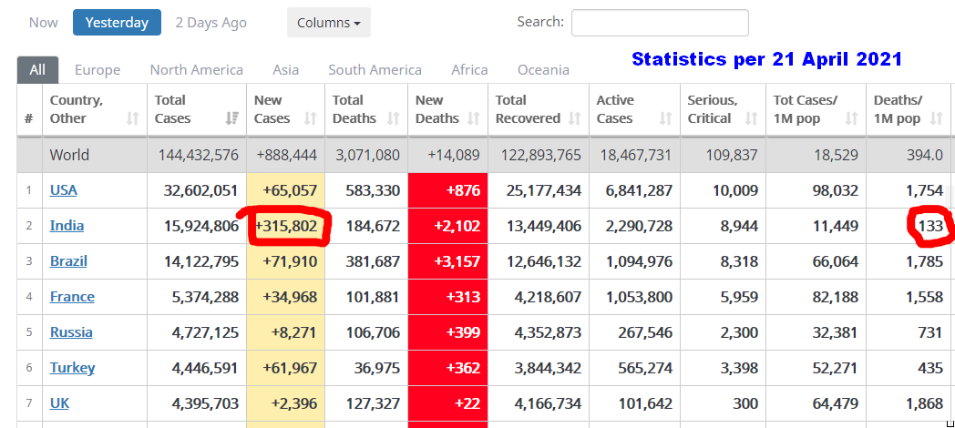
Task: Sort by Serious, Critical arrows icon
Action: pos(751,118)
